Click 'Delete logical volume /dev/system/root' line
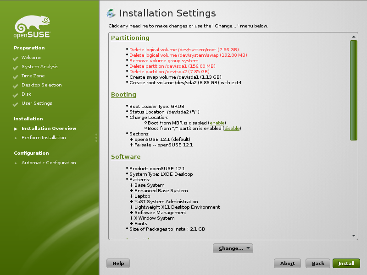This screenshot has width=367, height=275. (184, 50)
